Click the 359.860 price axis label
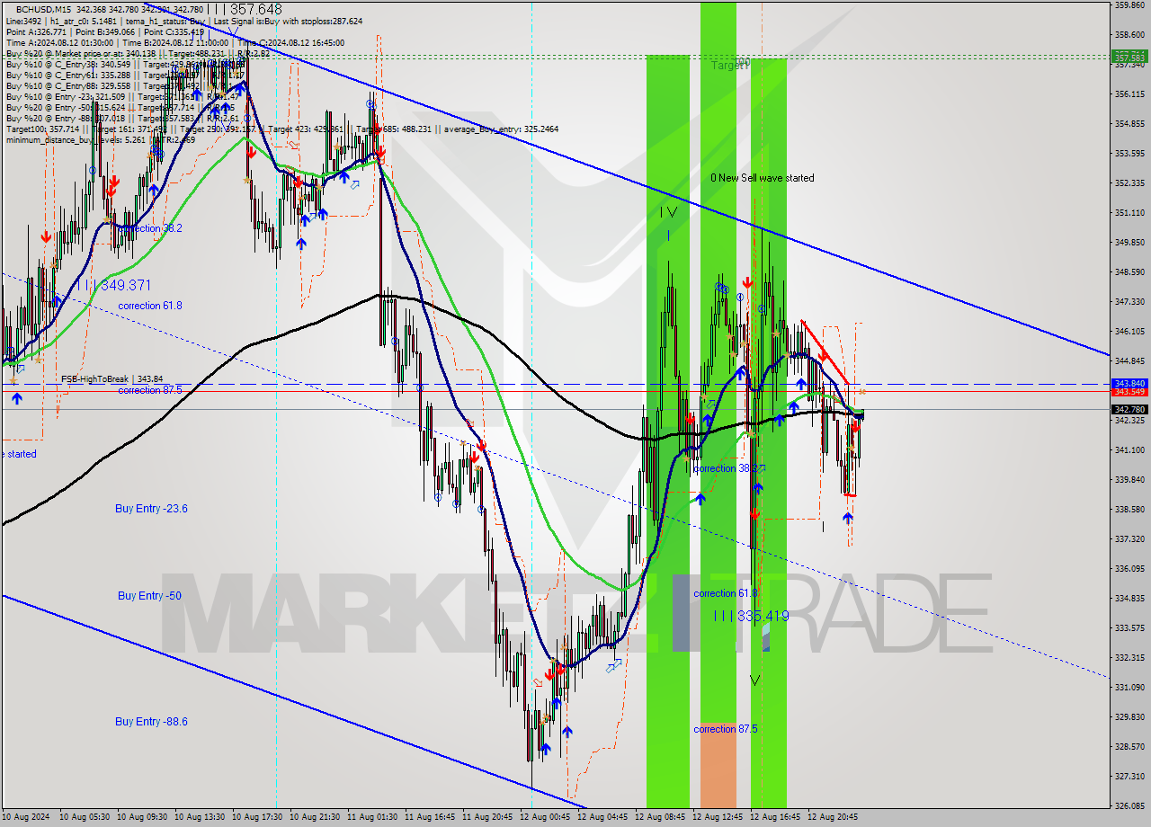Screen dimensions: 1151x827 tap(1129, 5)
